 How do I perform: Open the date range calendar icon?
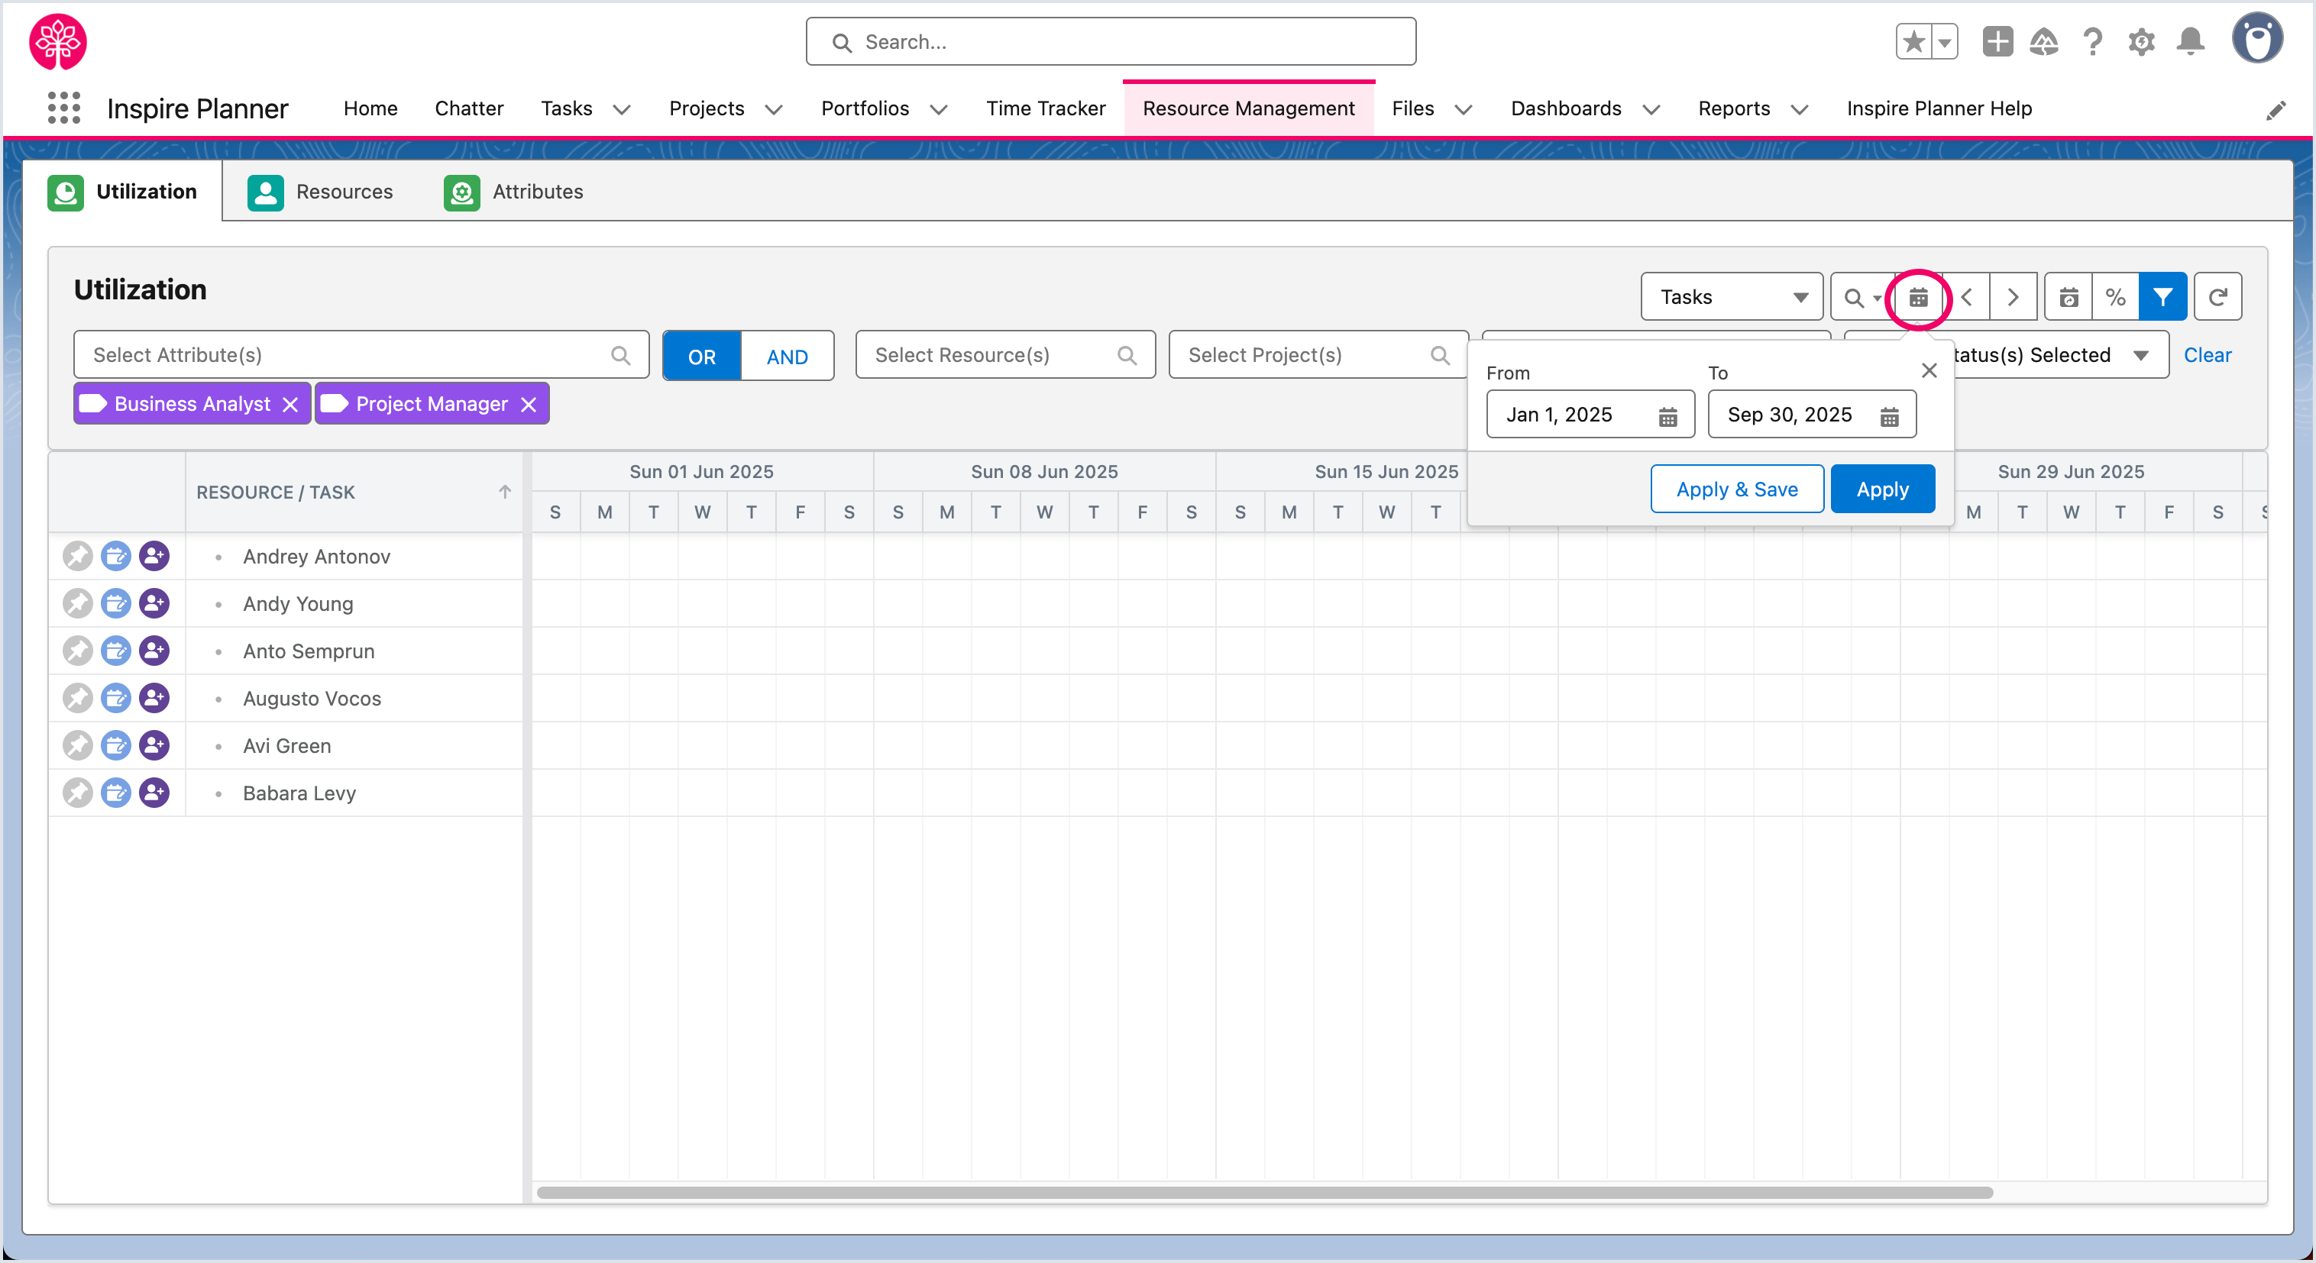pyautogui.click(x=1918, y=296)
